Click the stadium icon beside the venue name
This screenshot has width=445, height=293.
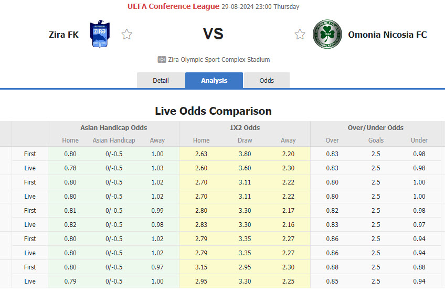(x=162, y=60)
